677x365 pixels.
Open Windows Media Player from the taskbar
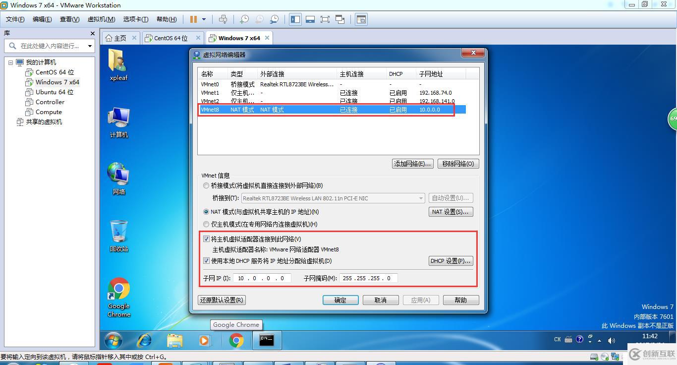[204, 341]
